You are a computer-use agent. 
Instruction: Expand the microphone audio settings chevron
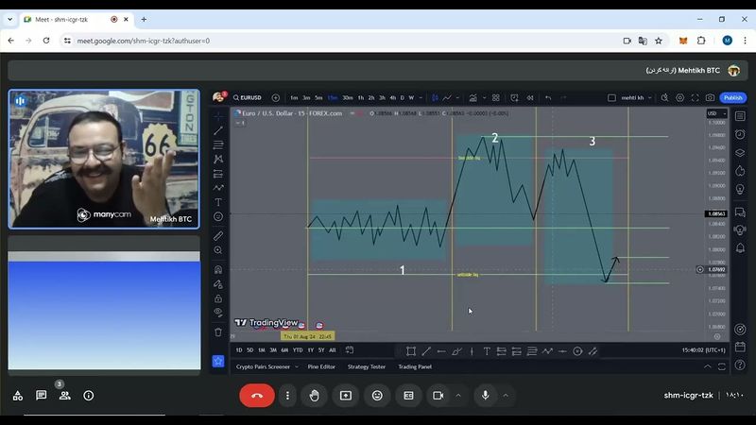506,396
